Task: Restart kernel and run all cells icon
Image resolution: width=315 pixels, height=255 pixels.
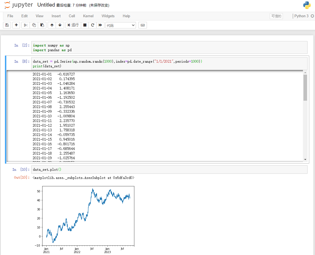Action: [100, 25]
